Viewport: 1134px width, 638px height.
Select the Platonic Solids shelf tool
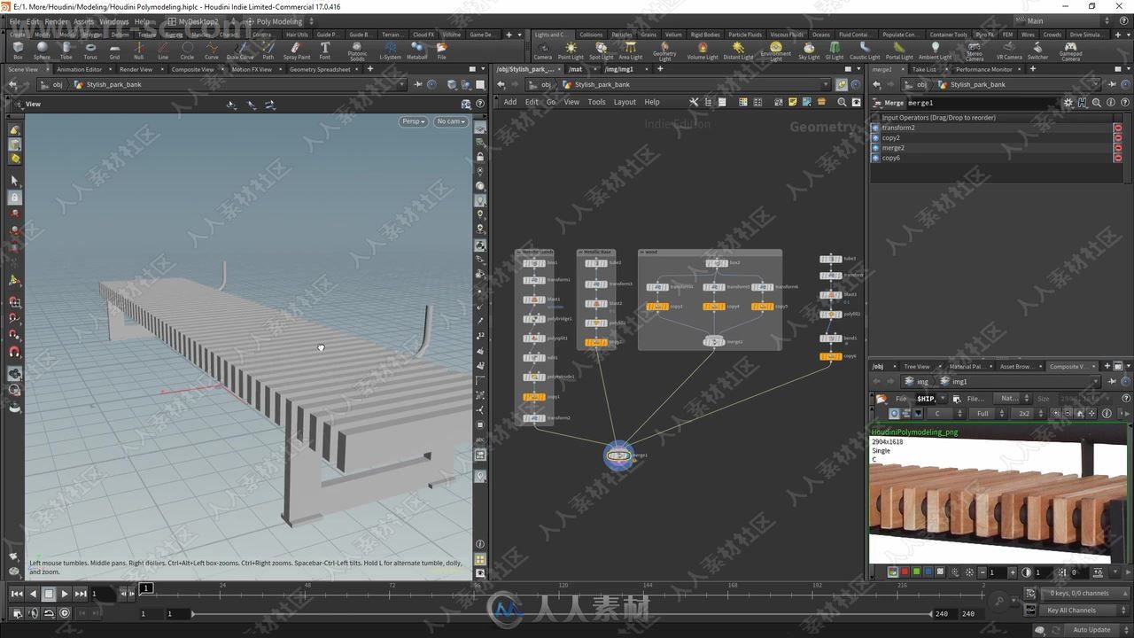[357, 51]
